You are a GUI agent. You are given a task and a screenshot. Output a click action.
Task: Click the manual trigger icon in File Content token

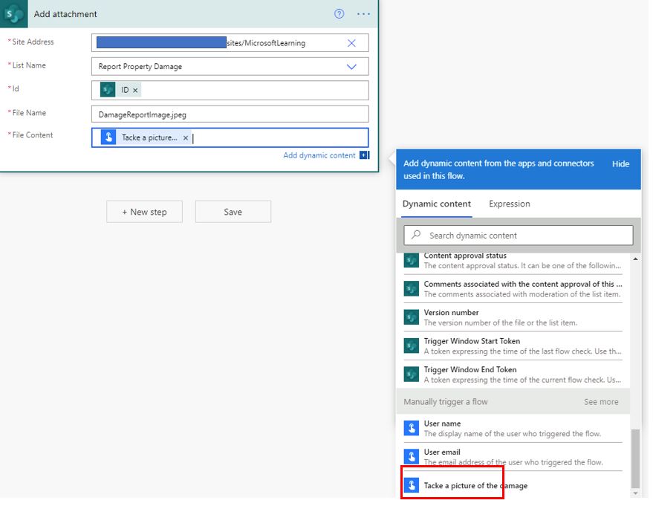pos(108,137)
